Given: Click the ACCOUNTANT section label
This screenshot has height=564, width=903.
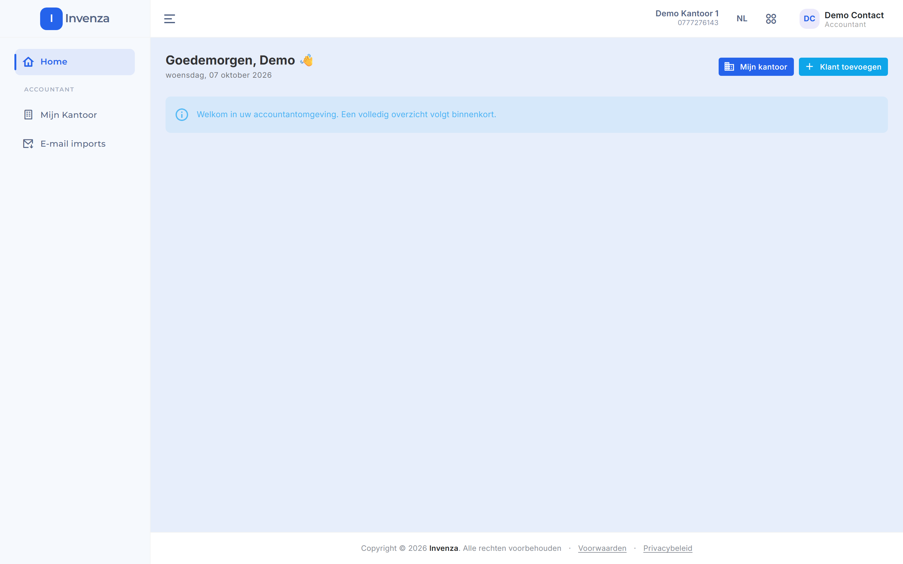Looking at the screenshot, I should (49, 90).
